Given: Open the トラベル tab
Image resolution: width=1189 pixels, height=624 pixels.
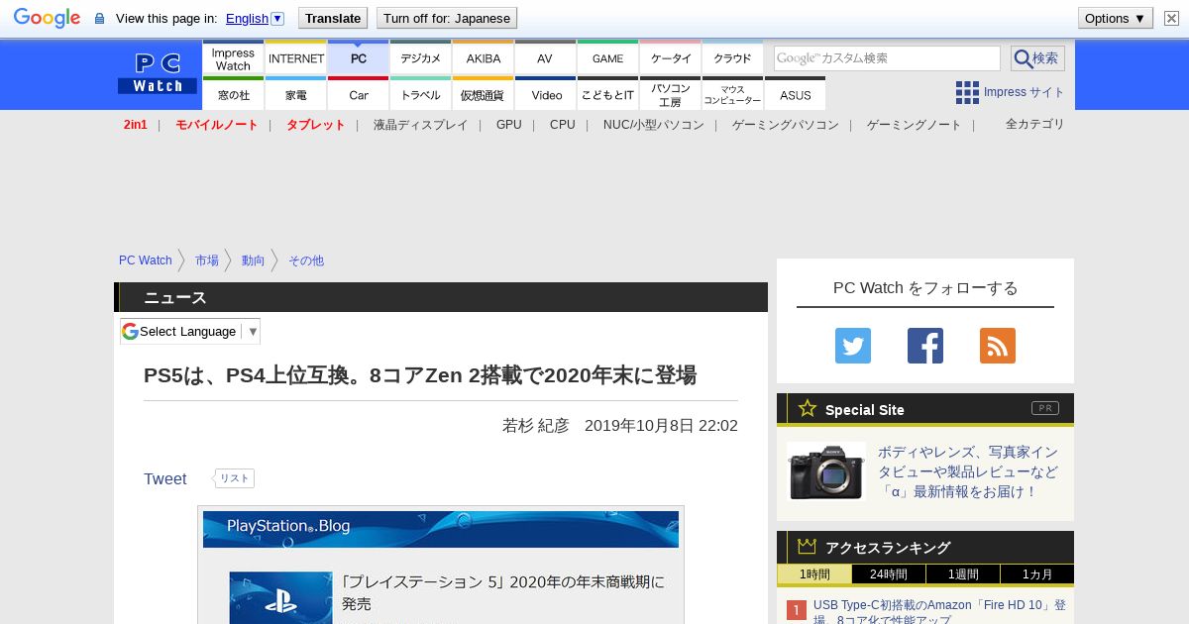Looking at the screenshot, I should (420, 94).
